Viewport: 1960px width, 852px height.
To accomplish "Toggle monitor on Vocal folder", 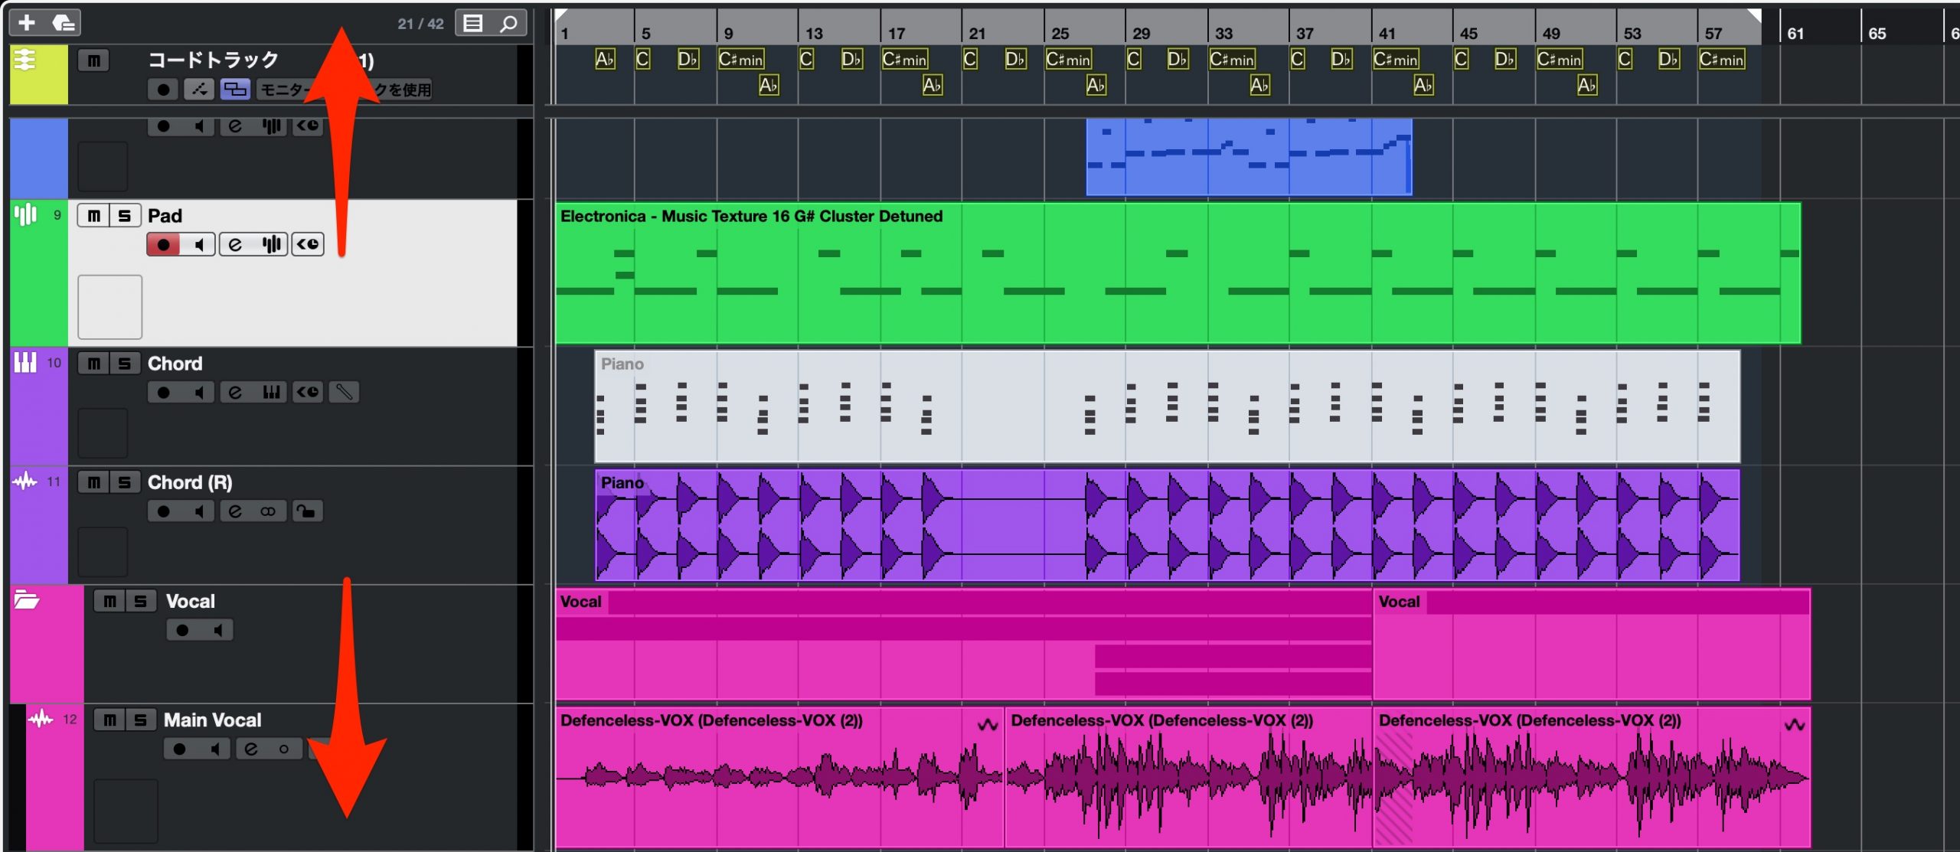I will click(217, 631).
